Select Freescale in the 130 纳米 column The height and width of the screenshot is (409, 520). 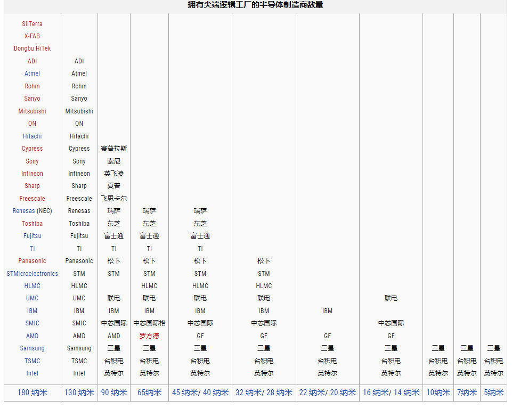[79, 198]
